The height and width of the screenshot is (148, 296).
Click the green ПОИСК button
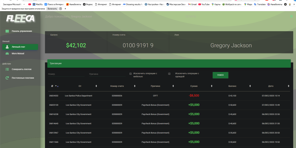[220, 75]
